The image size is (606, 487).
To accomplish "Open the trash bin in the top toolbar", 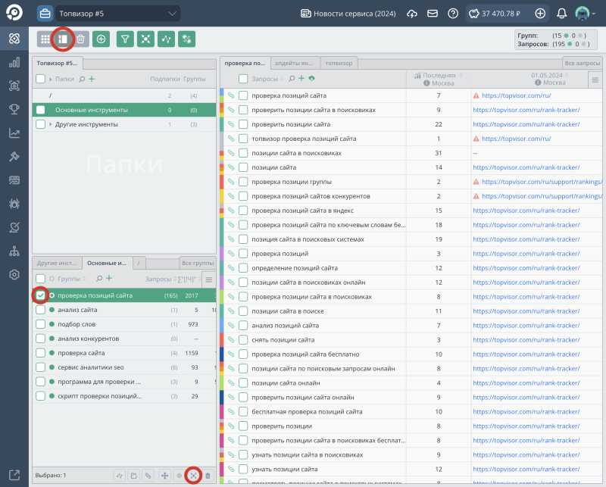I will click(81, 39).
